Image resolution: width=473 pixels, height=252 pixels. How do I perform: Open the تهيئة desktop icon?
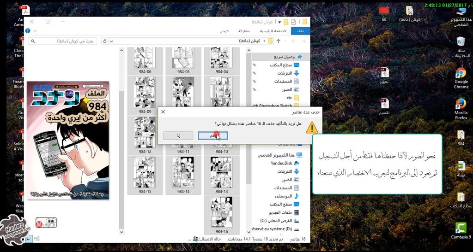(x=461, y=169)
